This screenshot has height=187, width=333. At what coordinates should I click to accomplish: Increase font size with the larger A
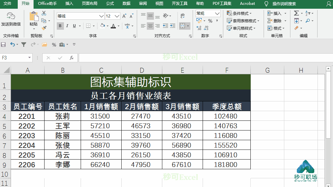(x=124, y=16)
